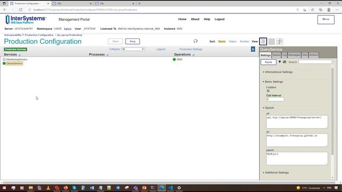Open the Menu button
This screenshot has height=192, width=342.
326,19
